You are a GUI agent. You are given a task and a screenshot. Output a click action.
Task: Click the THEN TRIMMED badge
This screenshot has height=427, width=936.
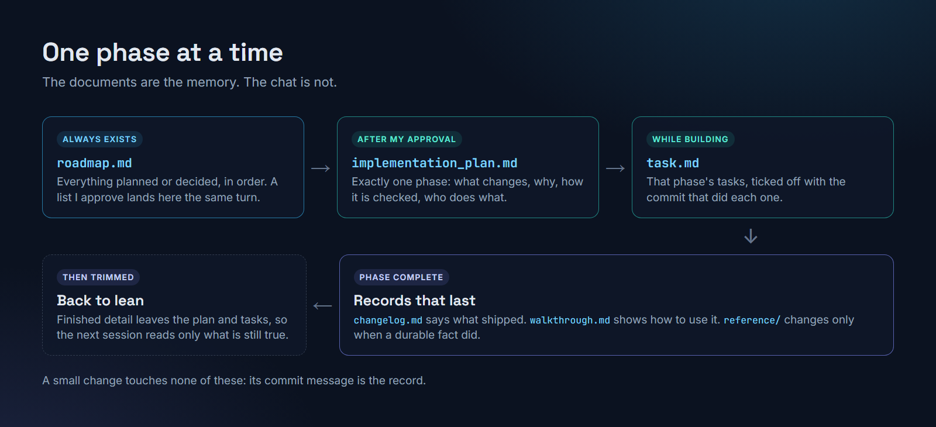98,277
